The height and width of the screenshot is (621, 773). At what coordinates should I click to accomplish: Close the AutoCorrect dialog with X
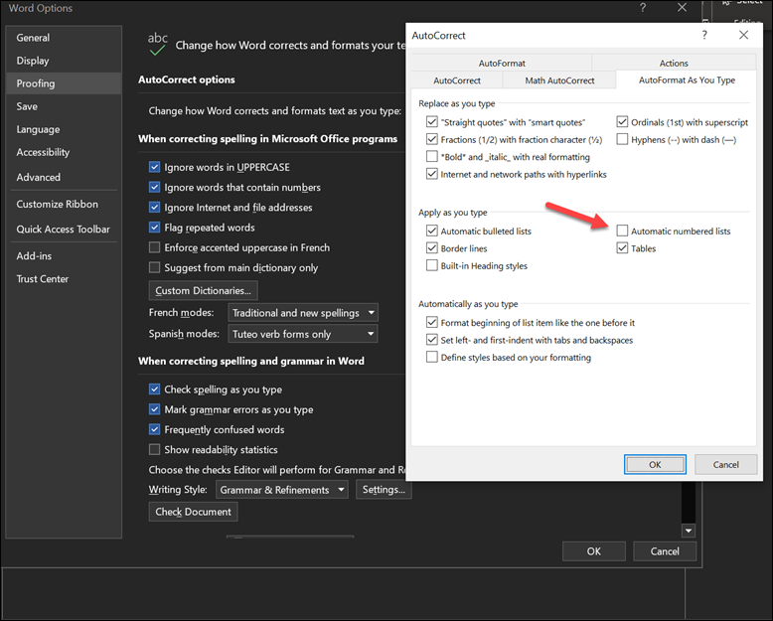coord(743,34)
